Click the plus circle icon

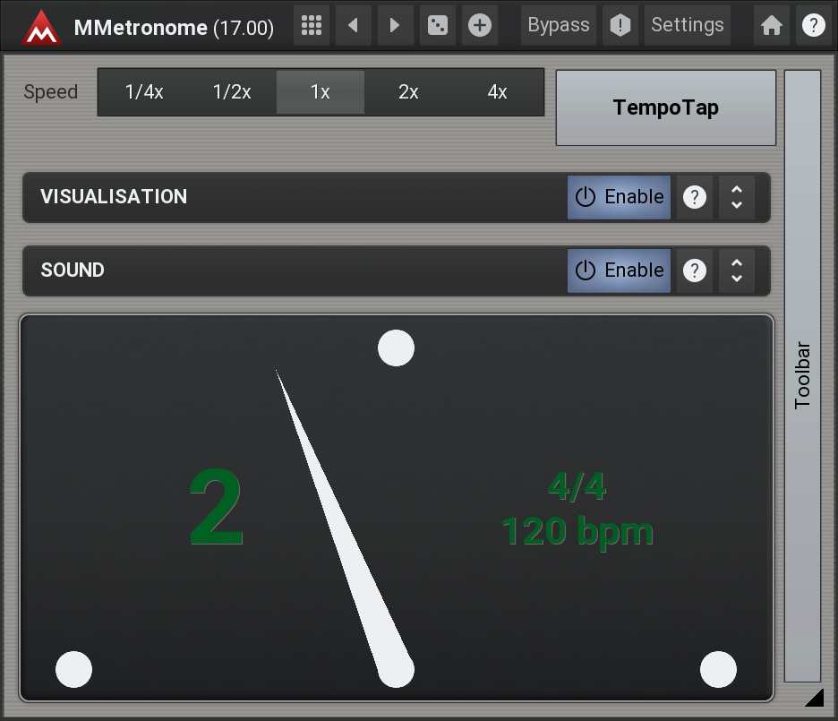pyautogui.click(x=480, y=26)
